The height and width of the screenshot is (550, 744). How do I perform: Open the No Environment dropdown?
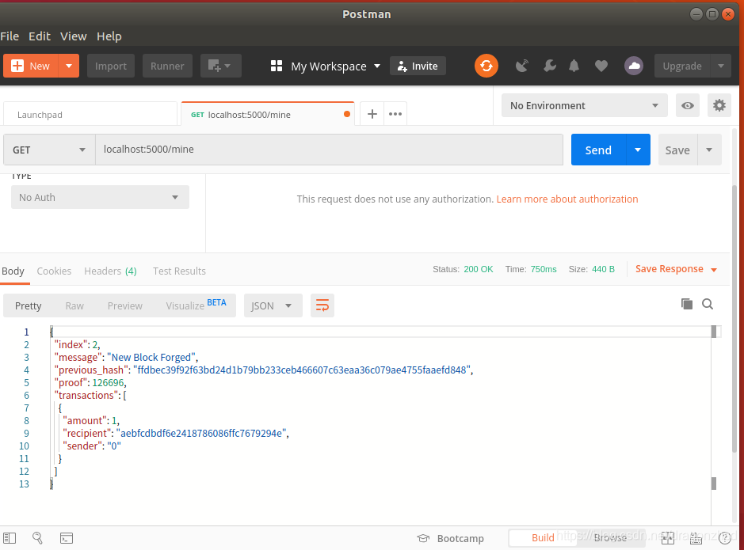click(585, 105)
